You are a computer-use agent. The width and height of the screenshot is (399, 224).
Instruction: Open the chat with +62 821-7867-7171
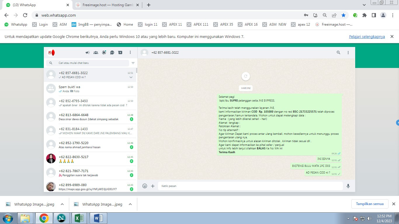[x=90, y=173]
